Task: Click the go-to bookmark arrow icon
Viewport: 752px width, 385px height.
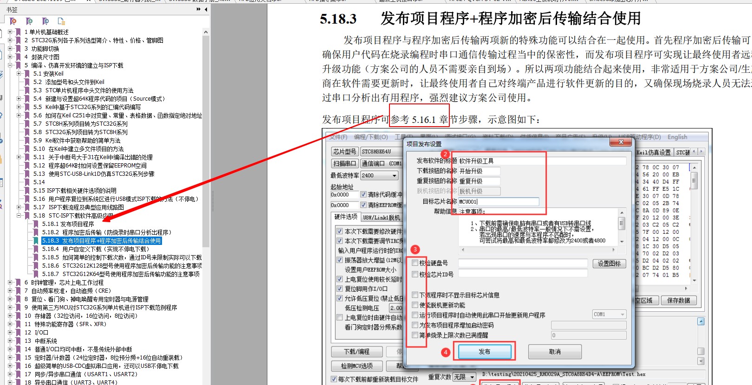Action: 45,21
